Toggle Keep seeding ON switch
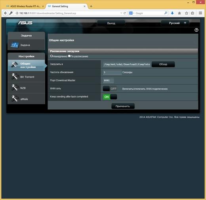206x200 pixels. click(x=110, y=97)
